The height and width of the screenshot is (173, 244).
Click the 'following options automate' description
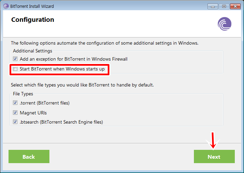pos(105,43)
